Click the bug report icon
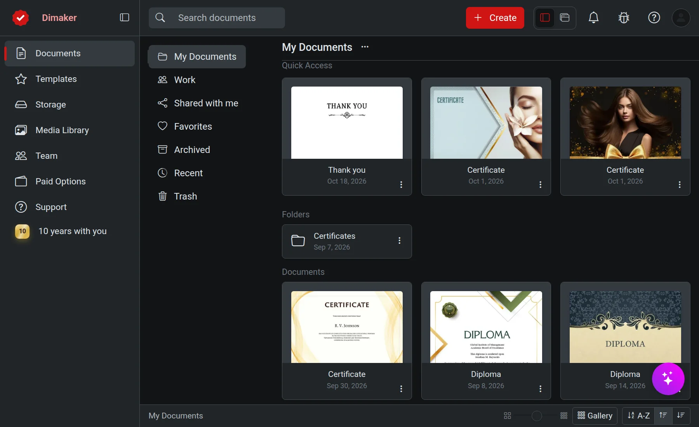Image resolution: width=699 pixels, height=427 pixels. pyautogui.click(x=624, y=17)
